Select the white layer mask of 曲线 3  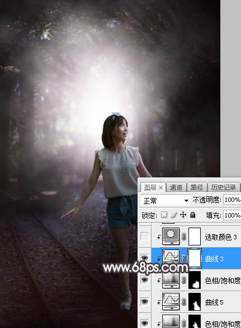(195, 258)
